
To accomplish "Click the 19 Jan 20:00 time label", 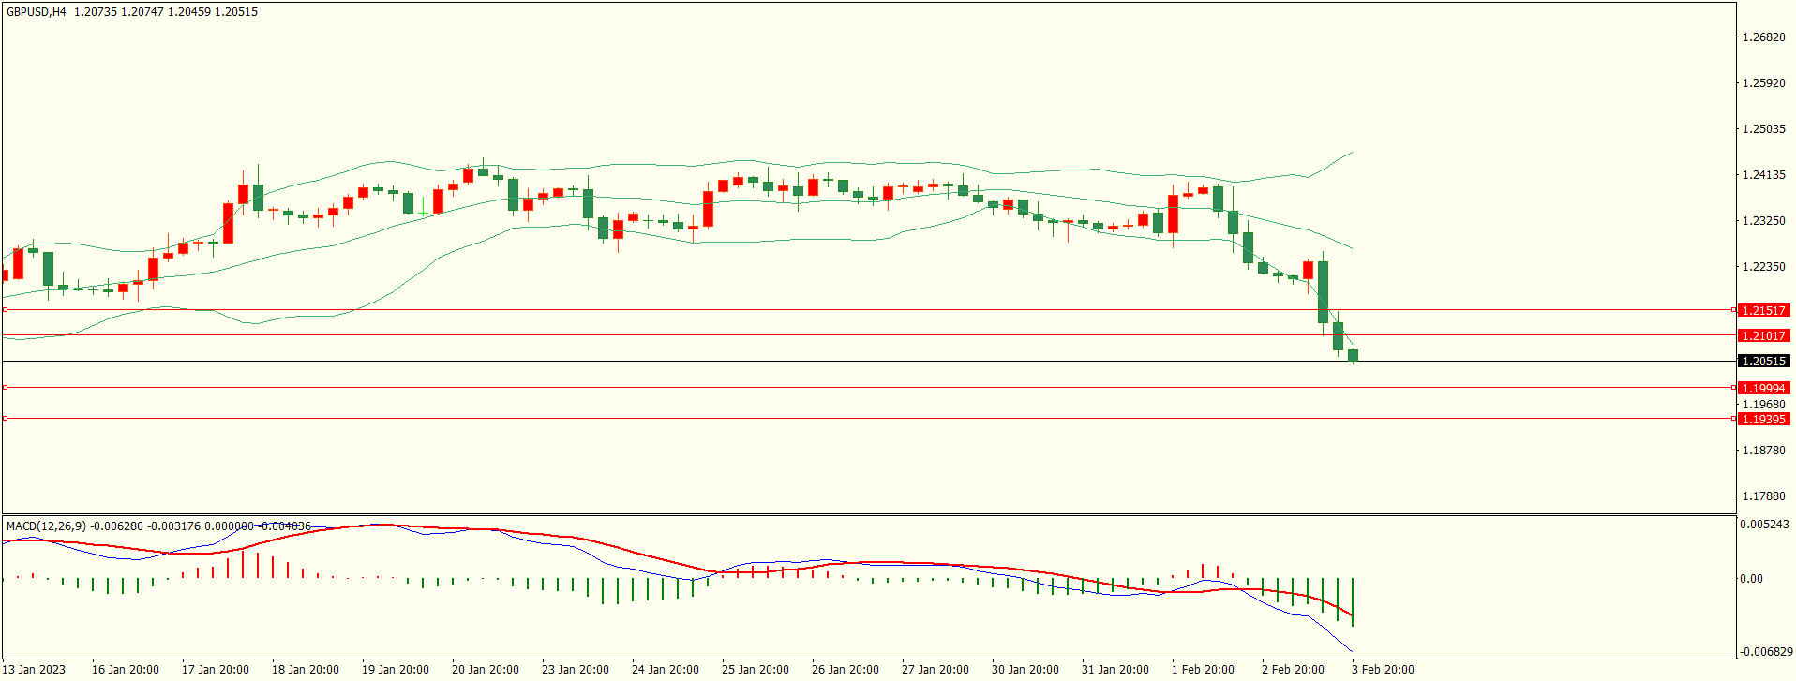I will point(395,669).
